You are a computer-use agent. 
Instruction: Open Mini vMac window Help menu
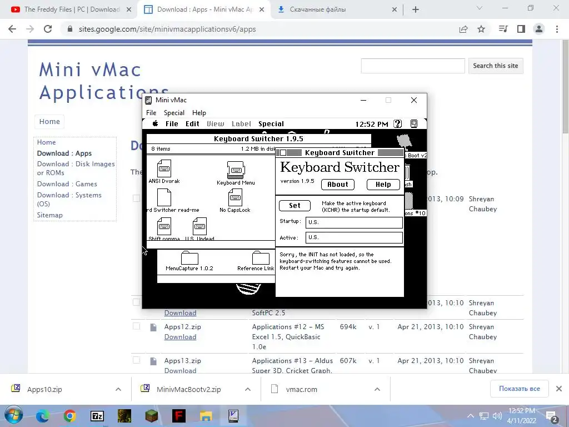pos(199,112)
